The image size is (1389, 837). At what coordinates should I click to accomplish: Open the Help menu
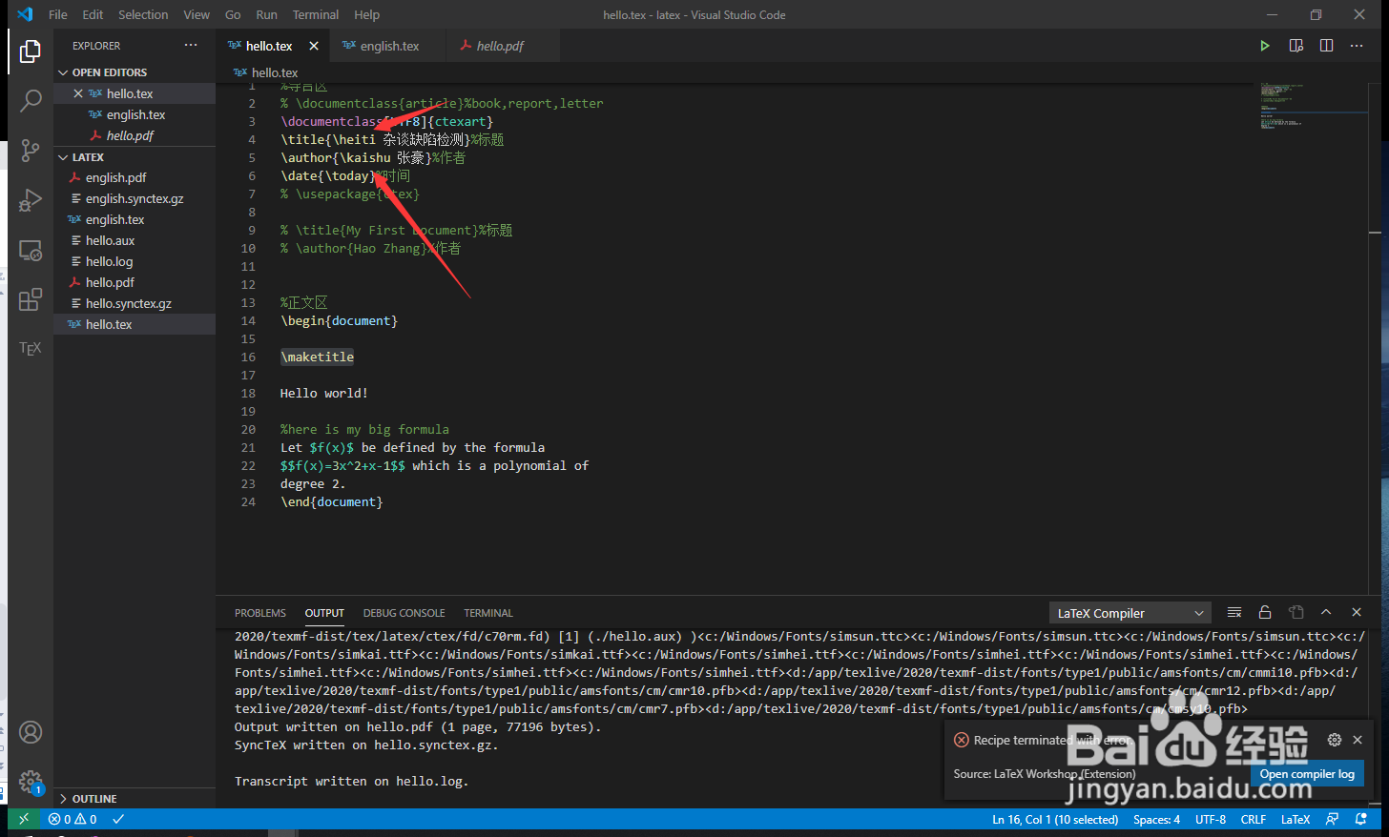click(367, 14)
